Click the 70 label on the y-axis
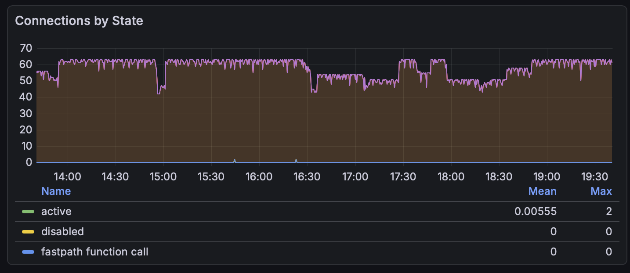 coord(26,48)
